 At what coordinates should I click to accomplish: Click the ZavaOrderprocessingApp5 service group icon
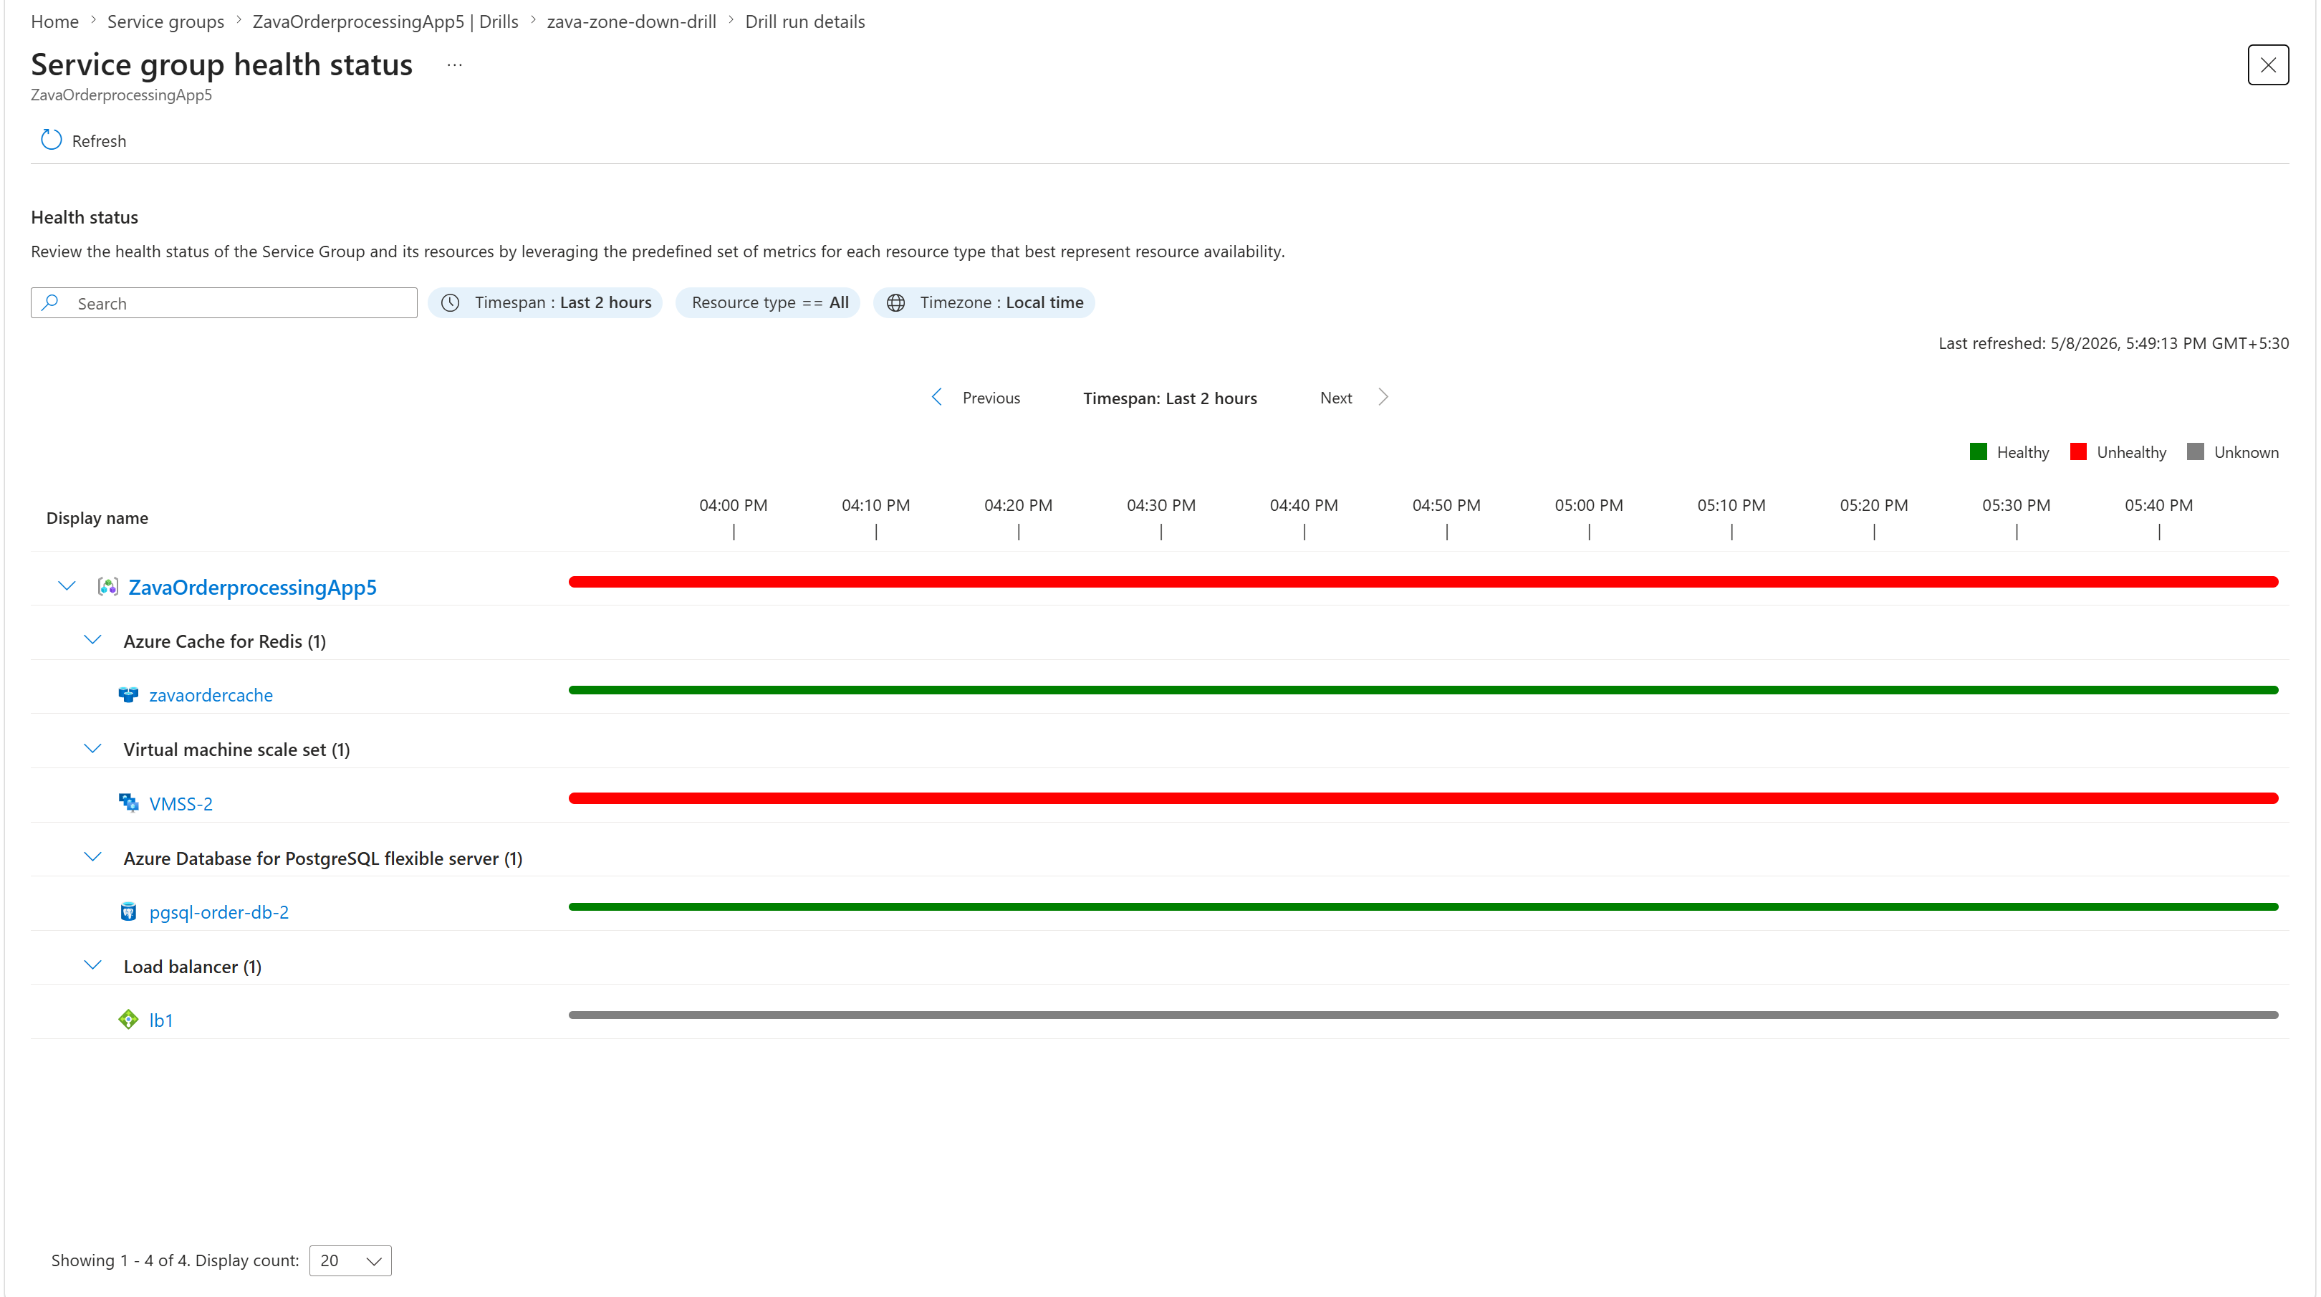pos(108,587)
